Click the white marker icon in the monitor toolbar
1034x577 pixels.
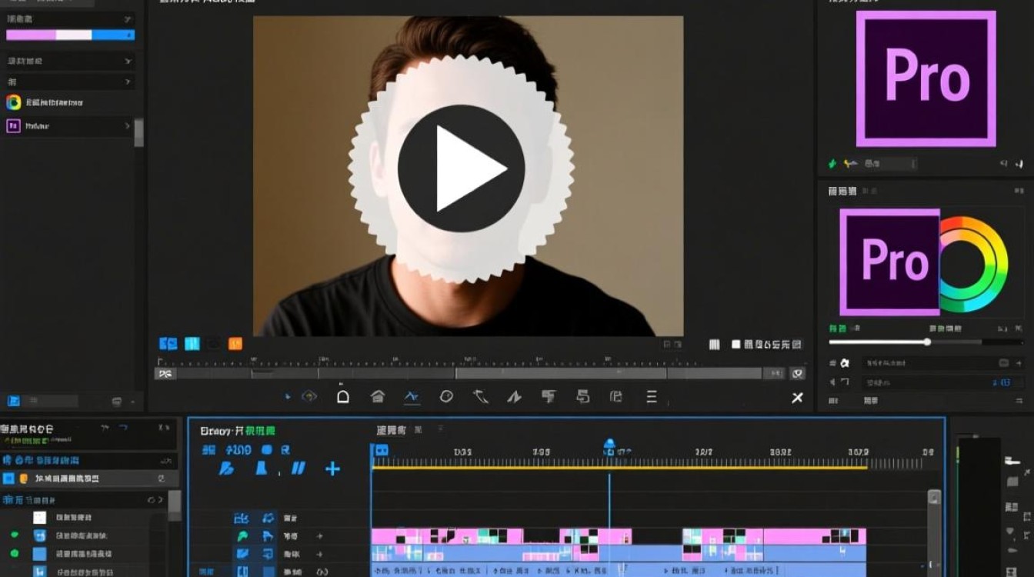tap(343, 396)
